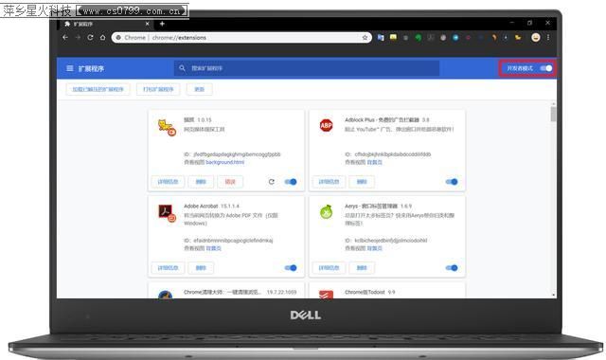The width and height of the screenshot is (606, 360).
Task: Click the browser reload button
Action: pyautogui.click(x=90, y=38)
